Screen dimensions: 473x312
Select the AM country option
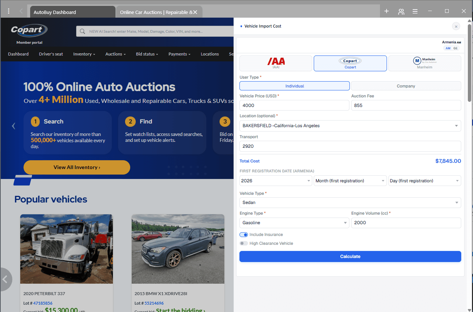click(448, 48)
